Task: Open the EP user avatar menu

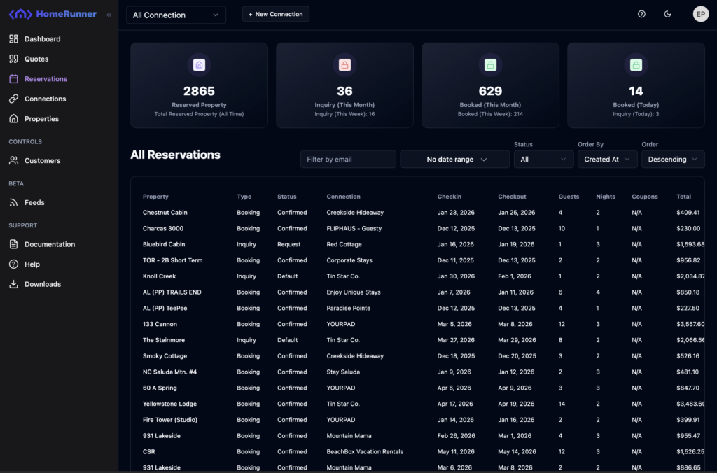Action: click(x=700, y=14)
